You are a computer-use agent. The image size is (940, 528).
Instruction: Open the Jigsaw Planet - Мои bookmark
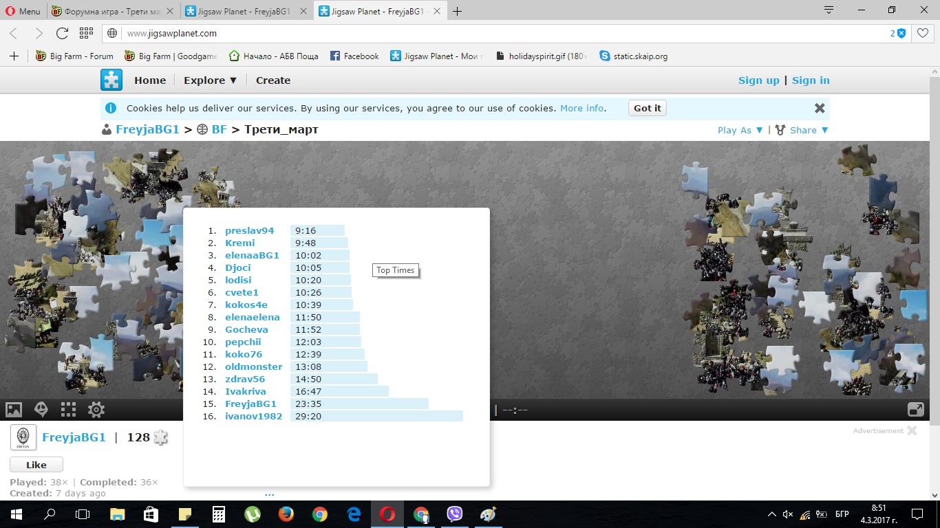point(437,56)
